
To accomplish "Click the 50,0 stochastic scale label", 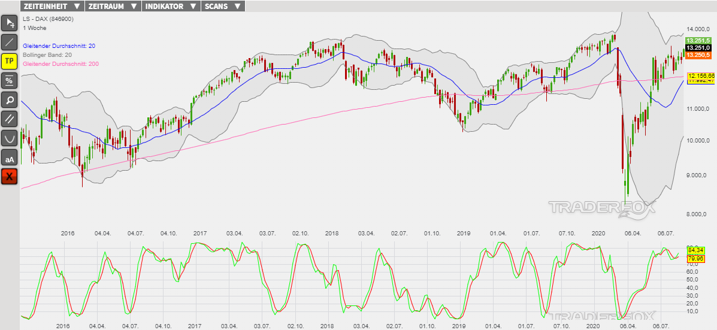I will [x=693, y=280].
